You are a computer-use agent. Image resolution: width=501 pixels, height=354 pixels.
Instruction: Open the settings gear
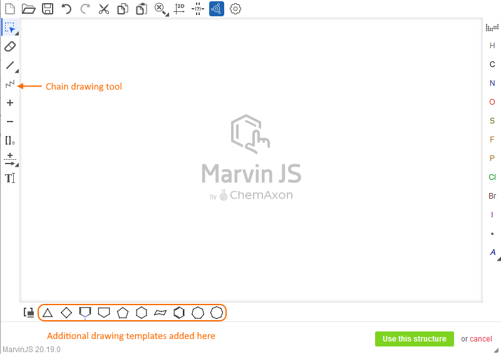point(235,9)
